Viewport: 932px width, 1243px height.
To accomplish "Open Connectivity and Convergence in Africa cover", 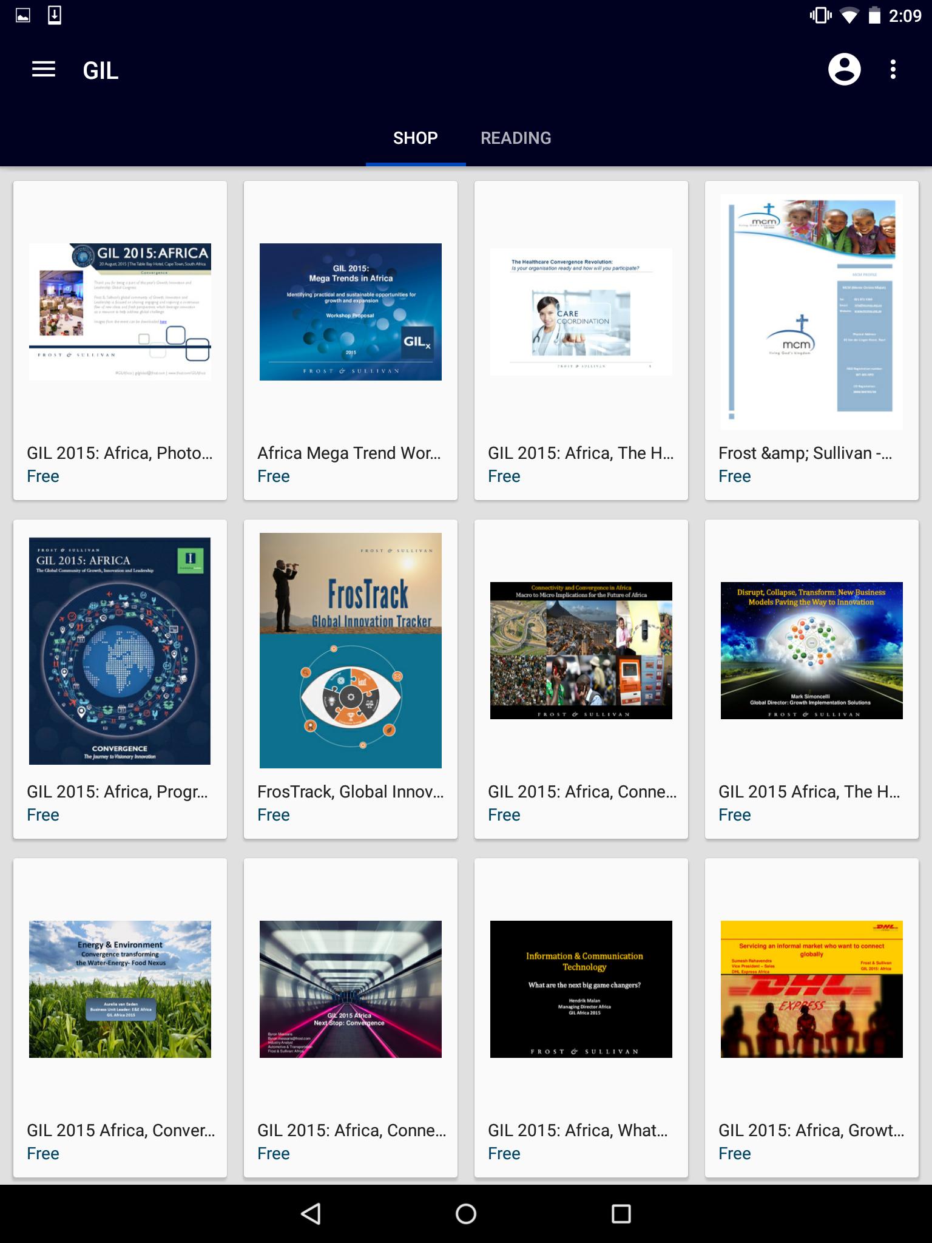I will [x=581, y=651].
